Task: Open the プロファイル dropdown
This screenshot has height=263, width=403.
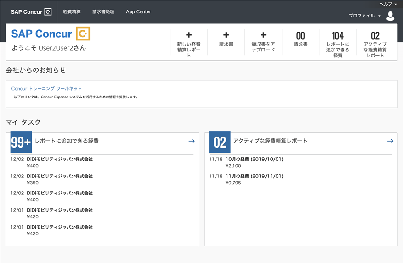Action: (x=365, y=16)
